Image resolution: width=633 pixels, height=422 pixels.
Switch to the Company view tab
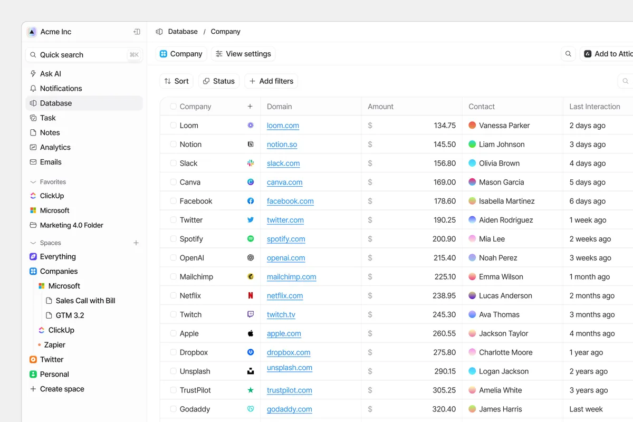coord(181,54)
